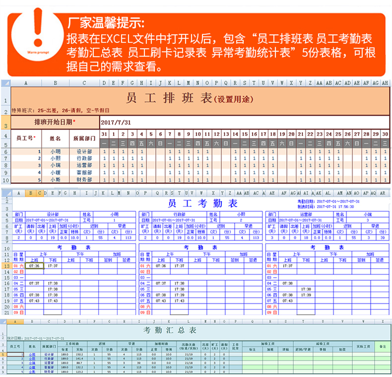Select row header 13 in the attendance sheet
The height and width of the screenshot is (377, 392).
(x=5, y=266)
